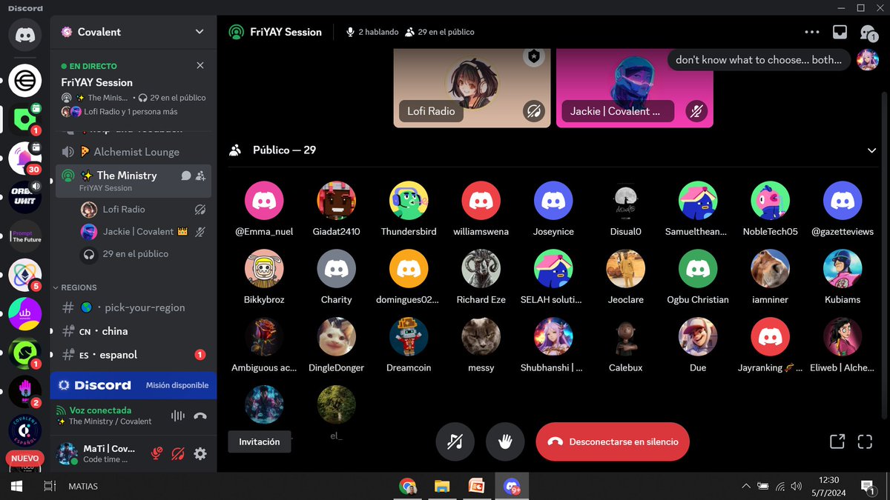Show hidden system tray icons

click(x=746, y=486)
